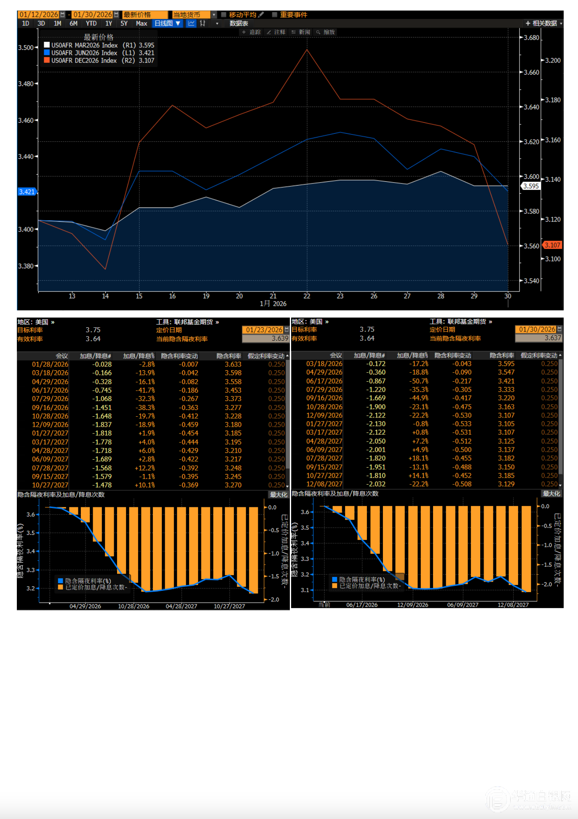Activate the 追踪 crosshair track tool
The image size is (578, 819).
252,32
